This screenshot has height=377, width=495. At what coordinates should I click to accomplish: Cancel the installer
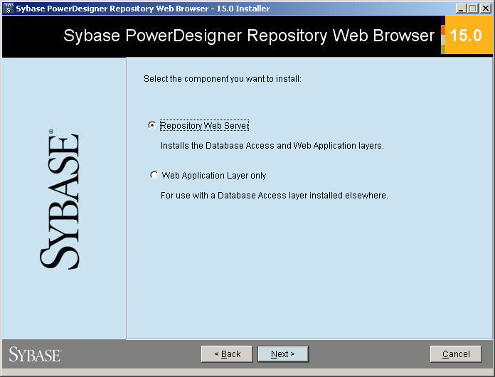click(456, 354)
